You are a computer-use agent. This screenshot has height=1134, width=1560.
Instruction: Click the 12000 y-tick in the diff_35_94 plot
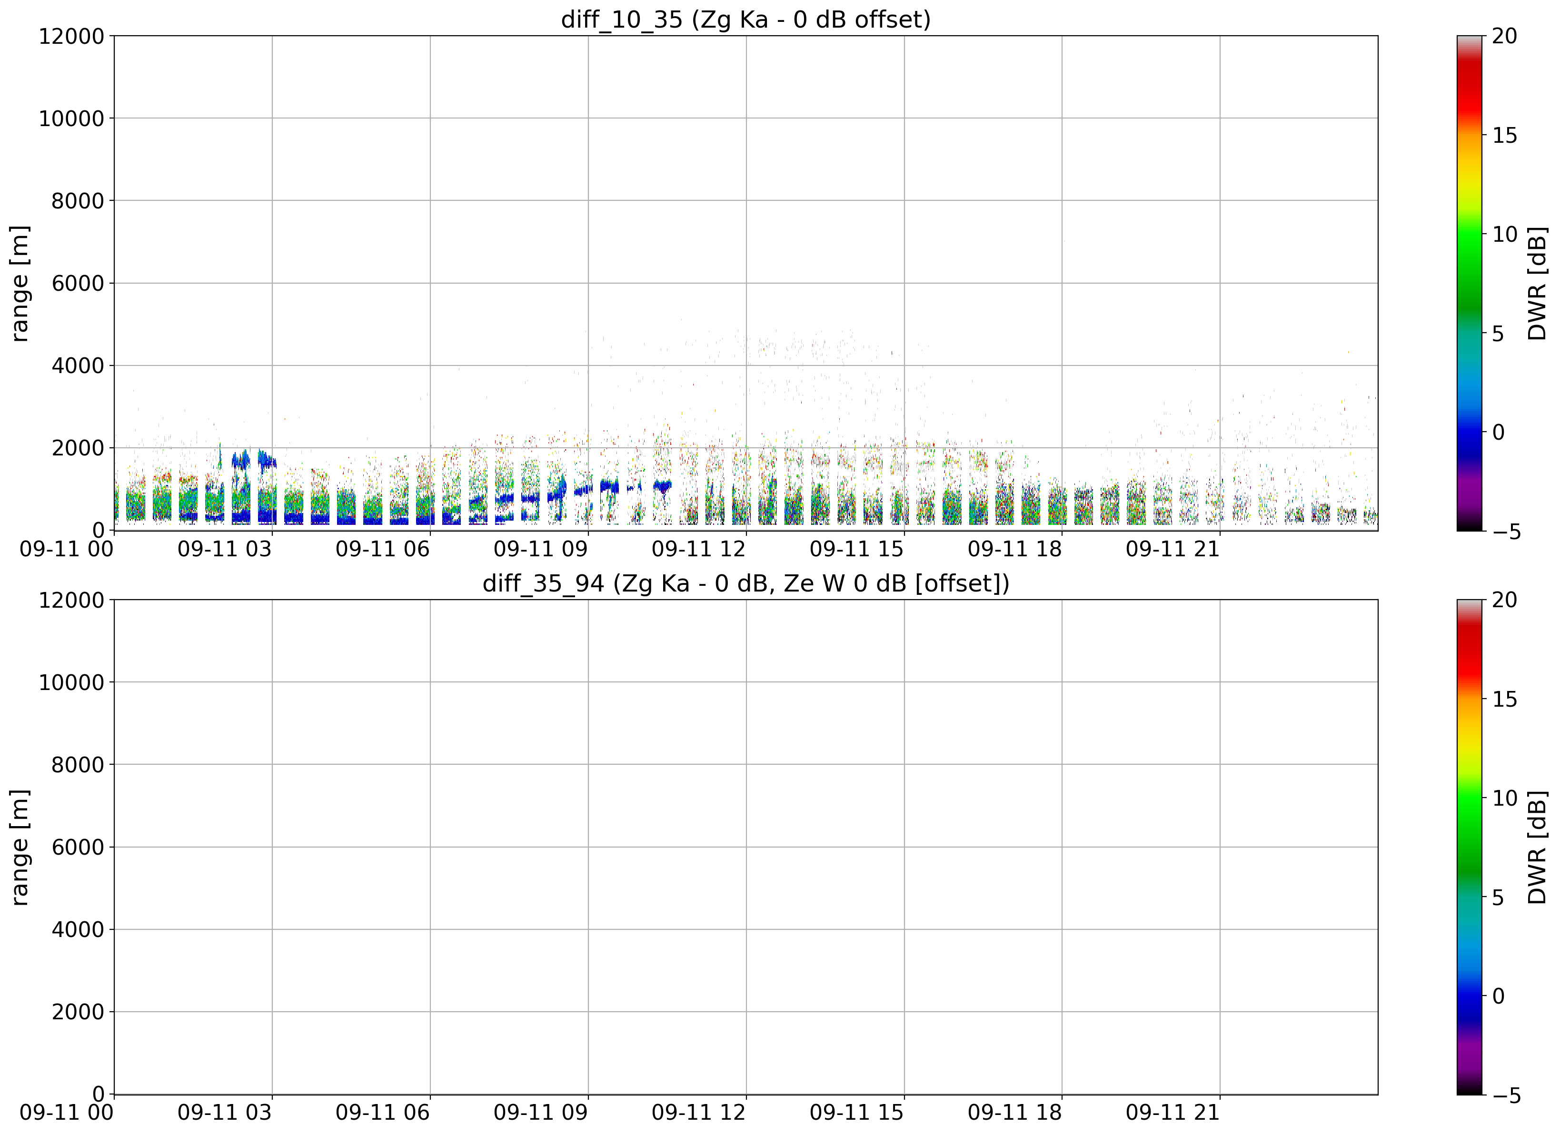click(71, 600)
